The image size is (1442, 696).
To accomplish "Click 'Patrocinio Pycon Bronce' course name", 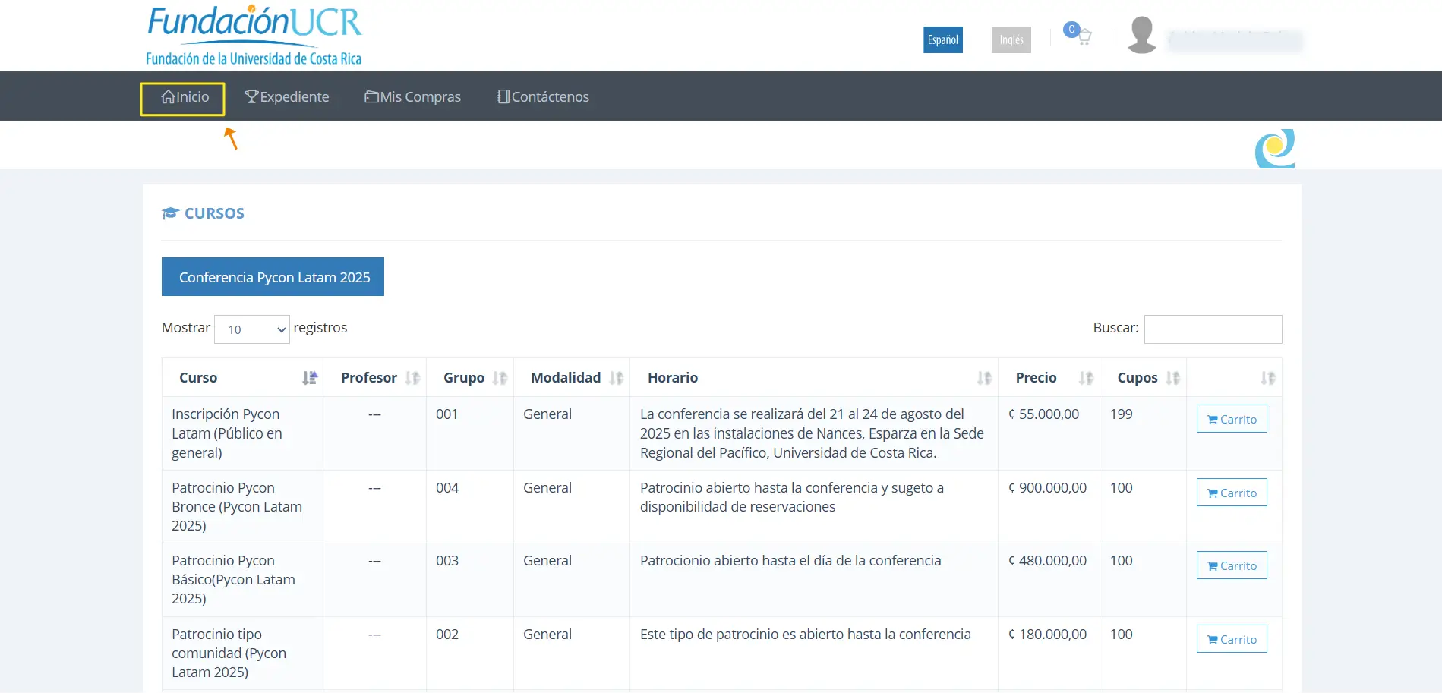I will (x=237, y=507).
